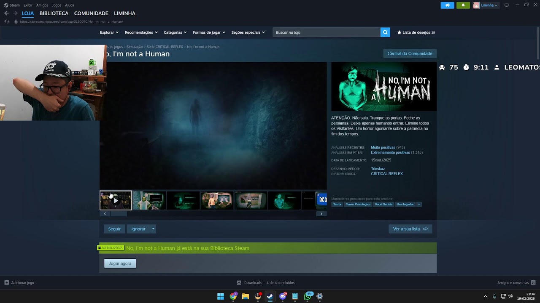Click the padlock icon beside the URL

click(x=16, y=21)
